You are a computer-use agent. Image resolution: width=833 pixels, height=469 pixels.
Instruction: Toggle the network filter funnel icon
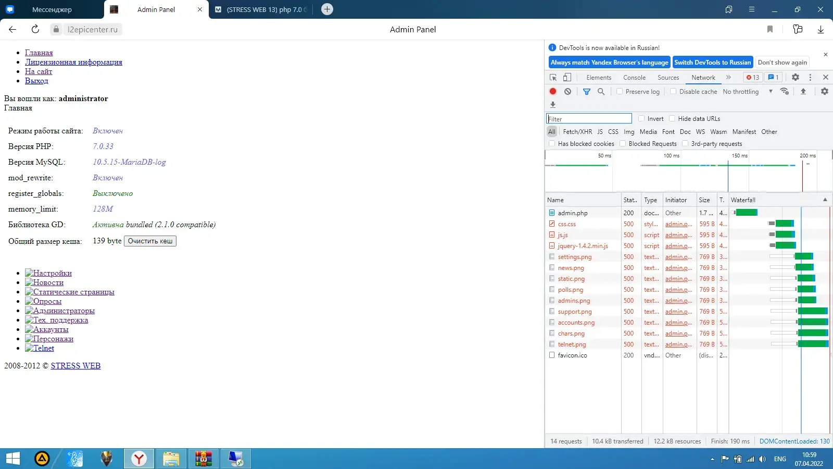click(587, 91)
